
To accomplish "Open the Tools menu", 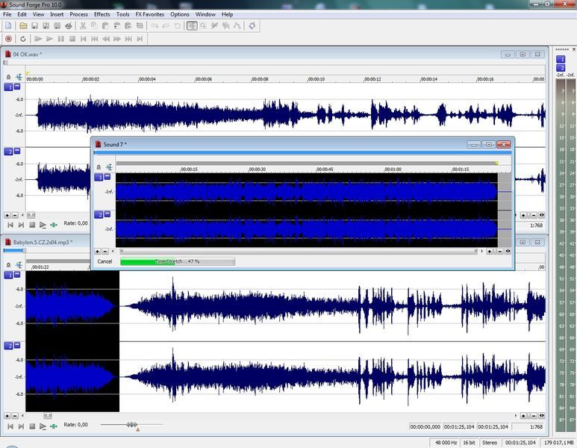I will pos(122,14).
